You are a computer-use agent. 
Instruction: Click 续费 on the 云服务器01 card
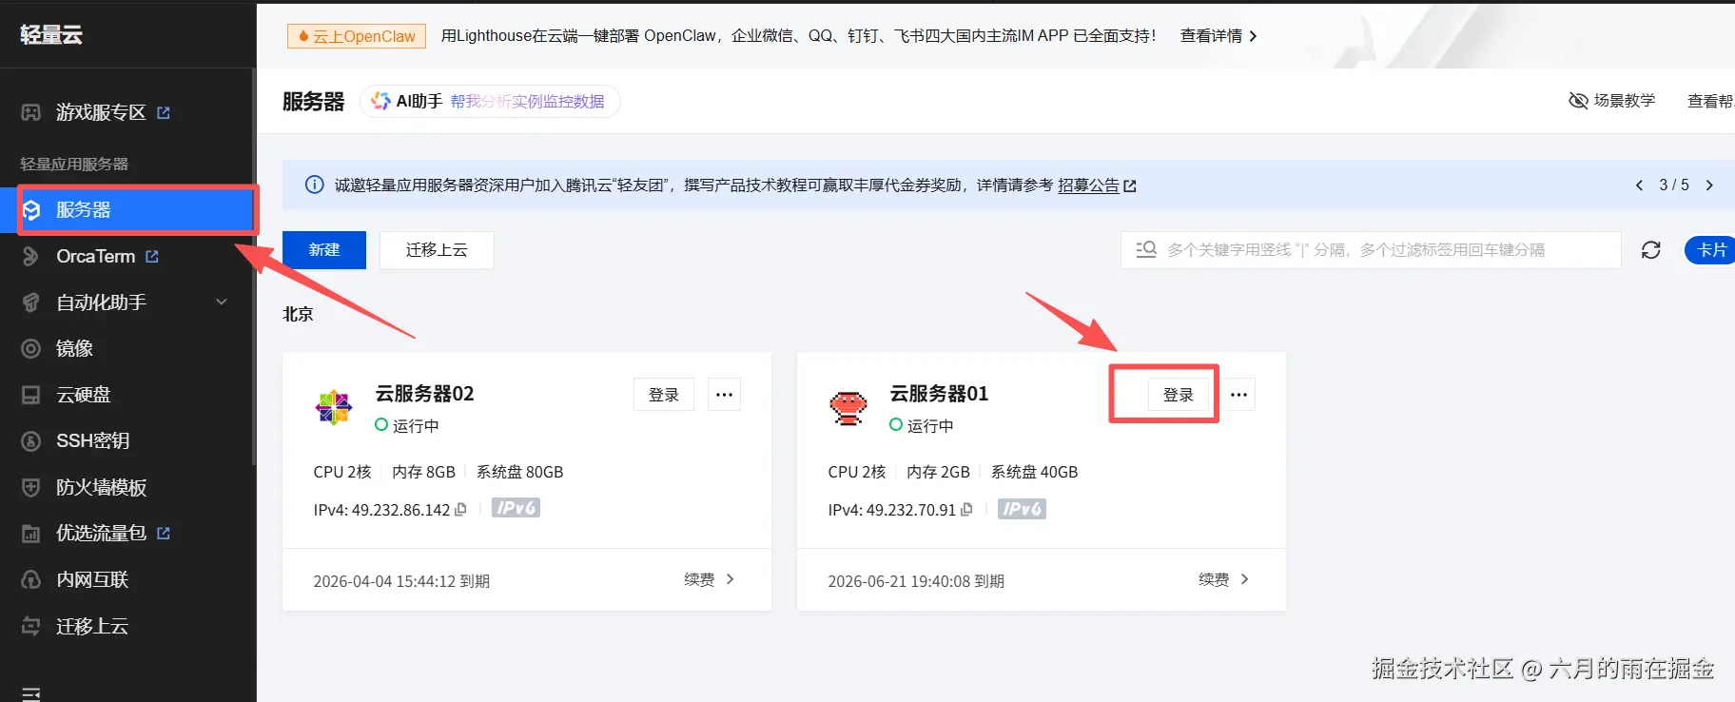[1224, 579]
